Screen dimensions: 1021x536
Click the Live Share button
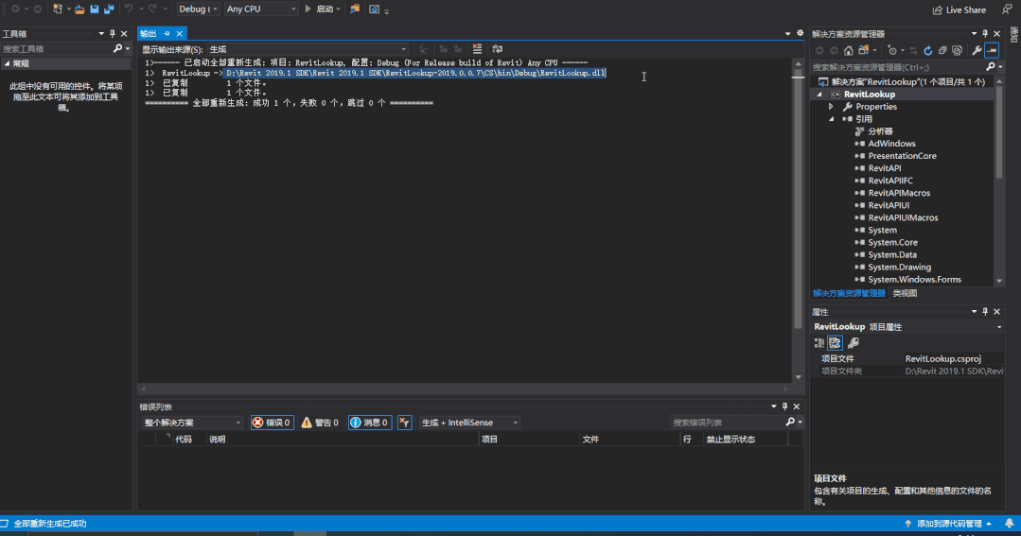click(958, 9)
